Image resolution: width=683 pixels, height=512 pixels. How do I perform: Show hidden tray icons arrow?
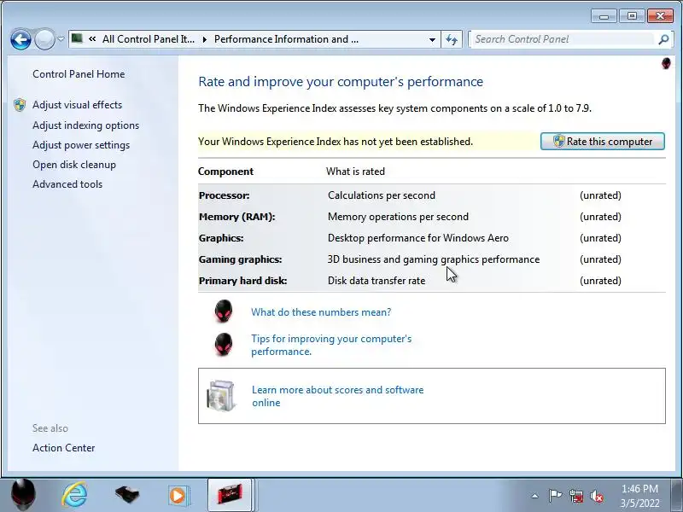click(535, 496)
